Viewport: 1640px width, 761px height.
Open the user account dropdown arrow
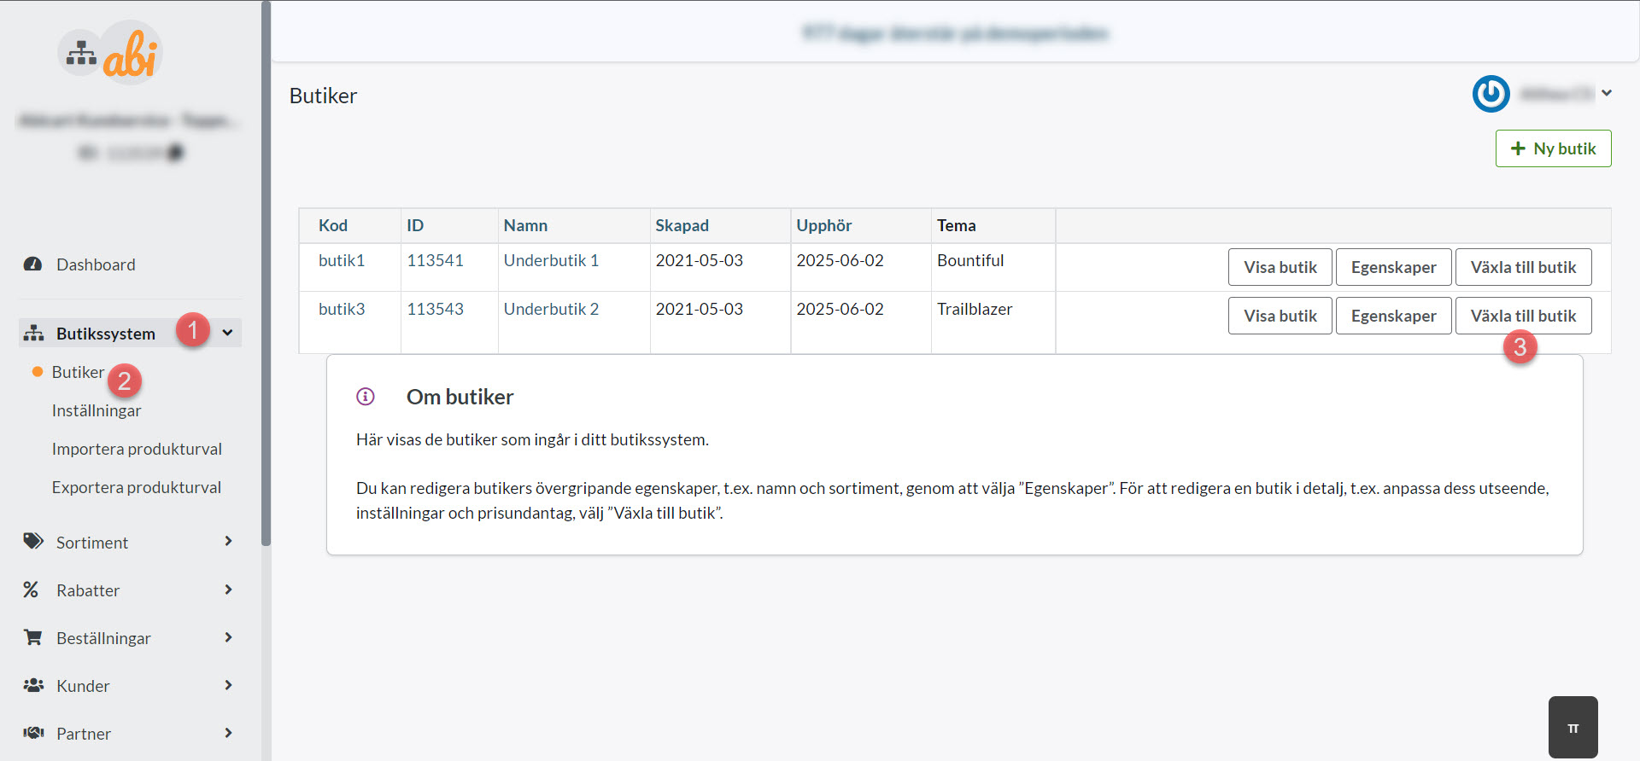(1607, 94)
